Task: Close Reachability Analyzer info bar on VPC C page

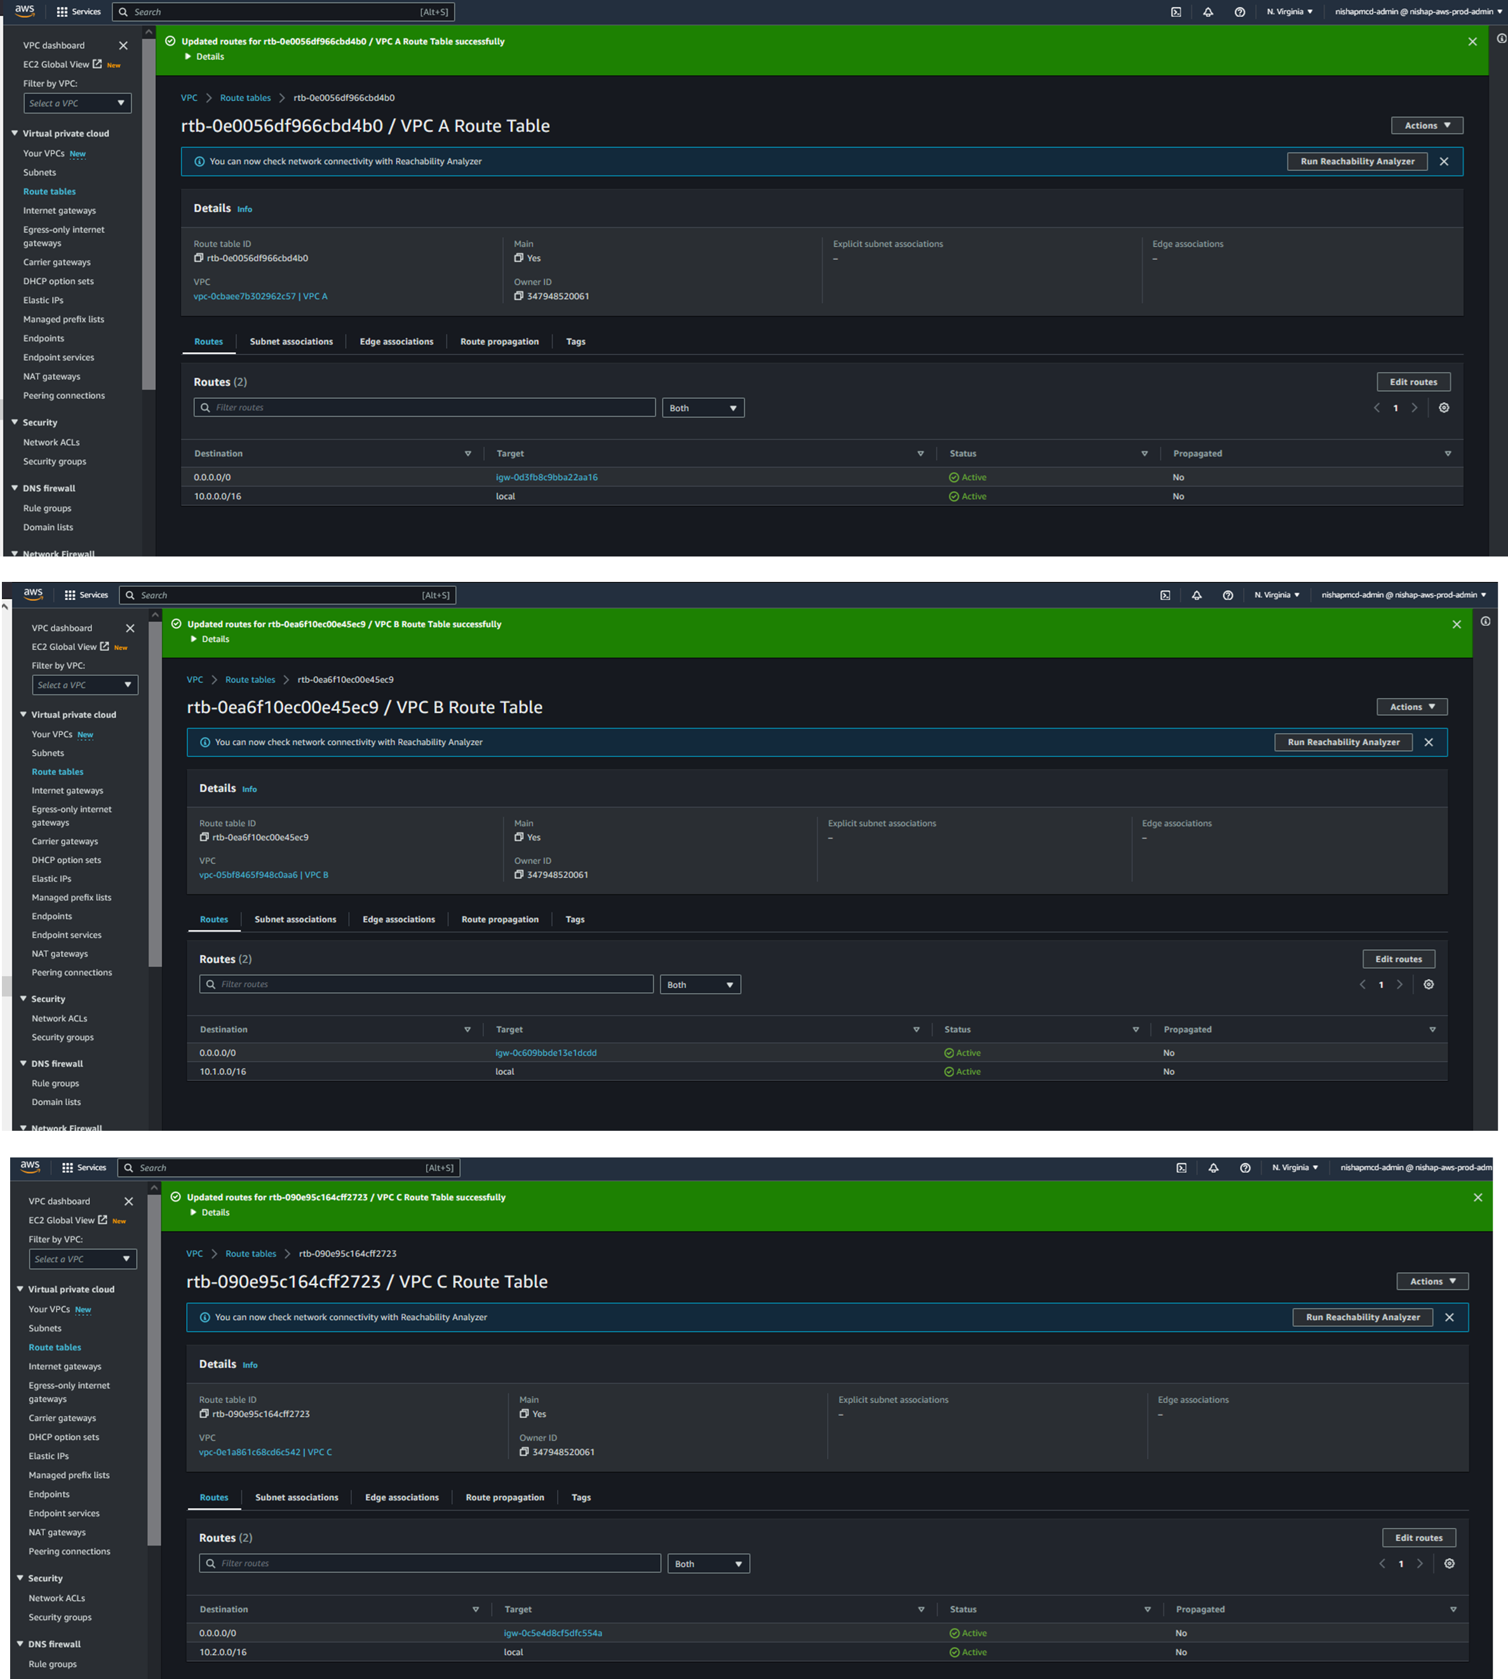Action: [1449, 1317]
